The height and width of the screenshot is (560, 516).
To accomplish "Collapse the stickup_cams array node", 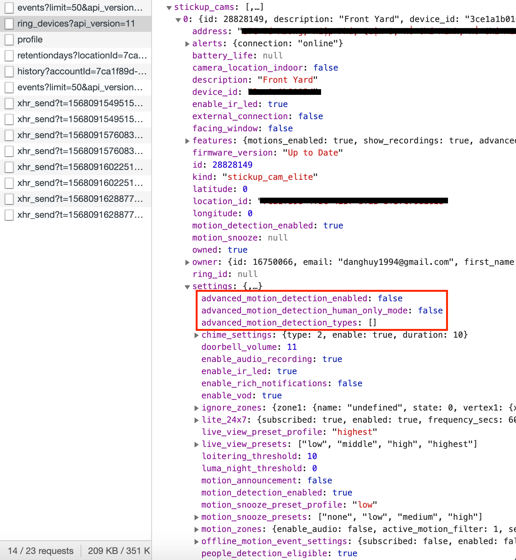I will click(169, 8).
